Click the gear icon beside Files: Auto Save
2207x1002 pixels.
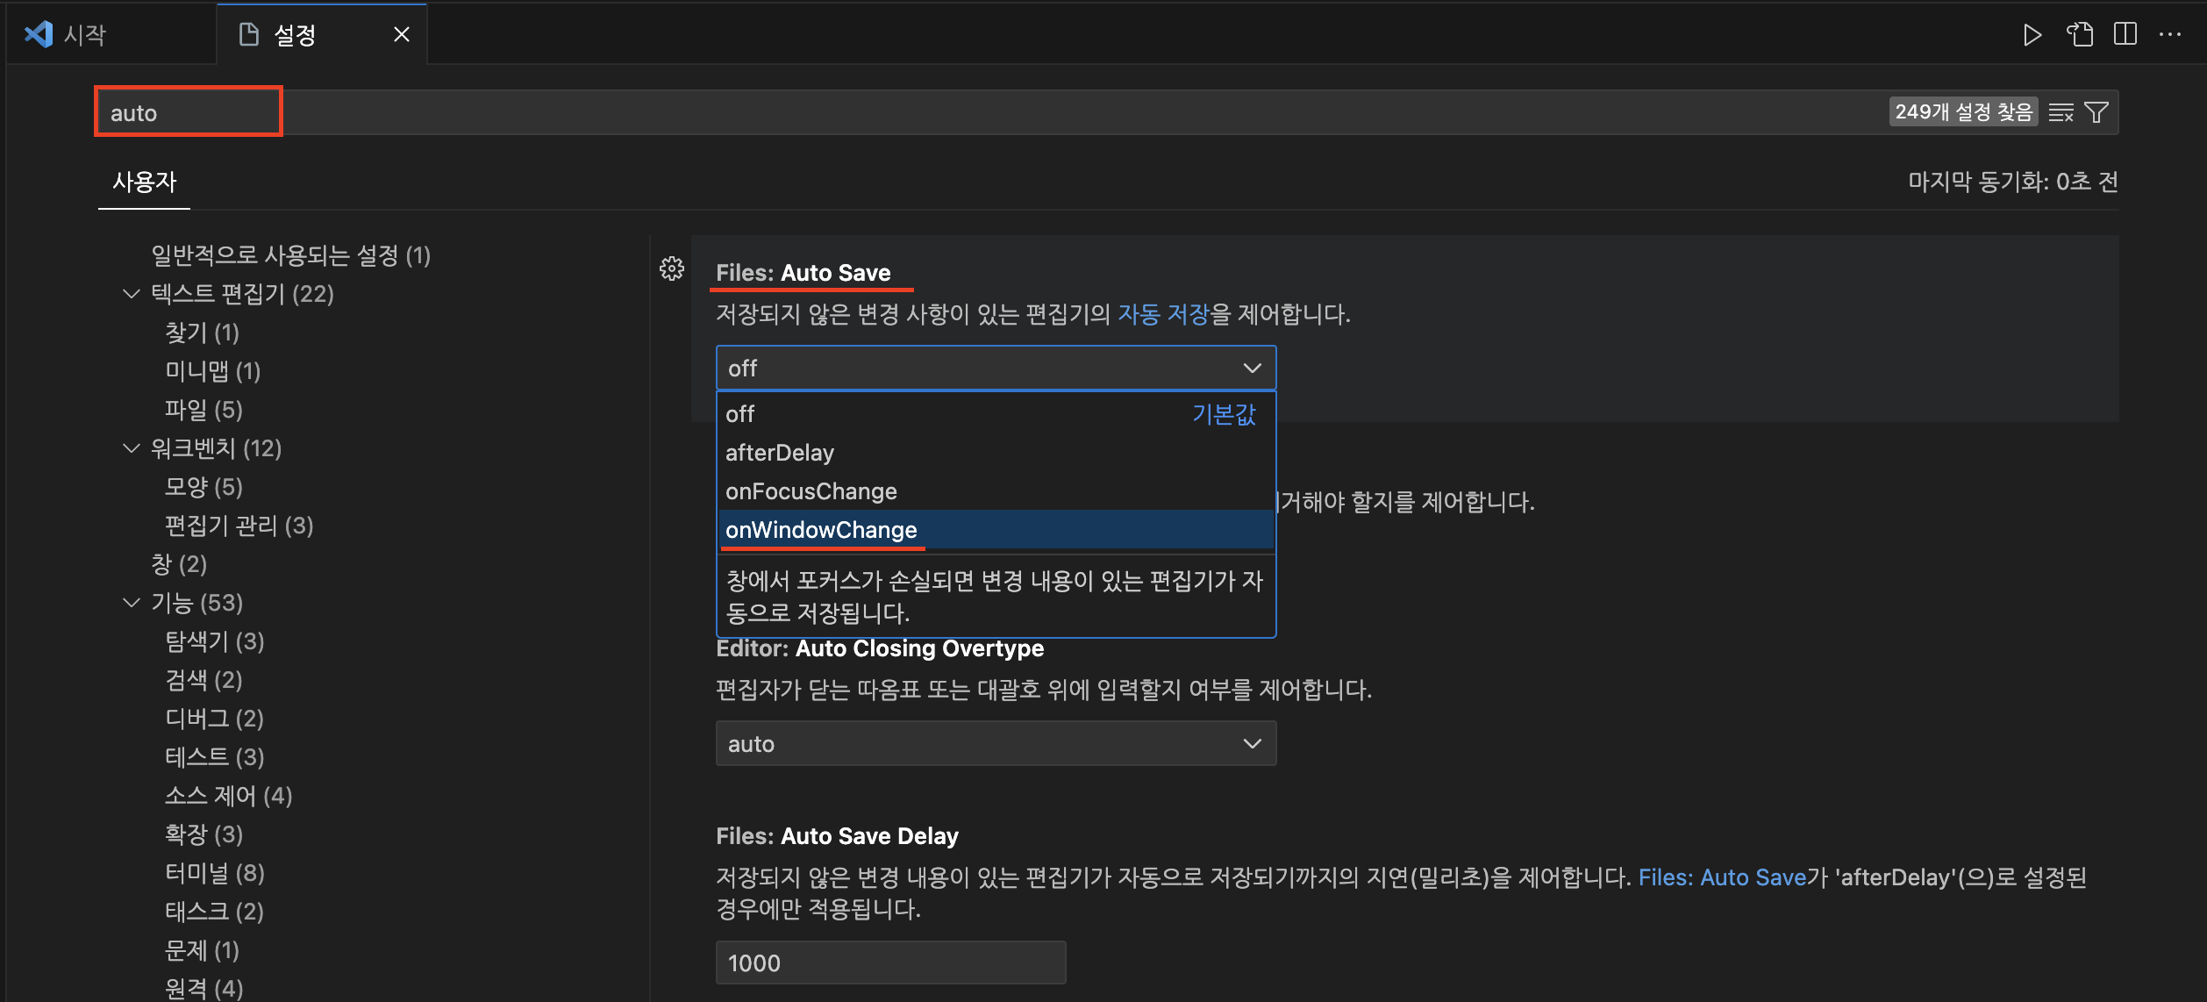pyautogui.click(x=672, y=268)
